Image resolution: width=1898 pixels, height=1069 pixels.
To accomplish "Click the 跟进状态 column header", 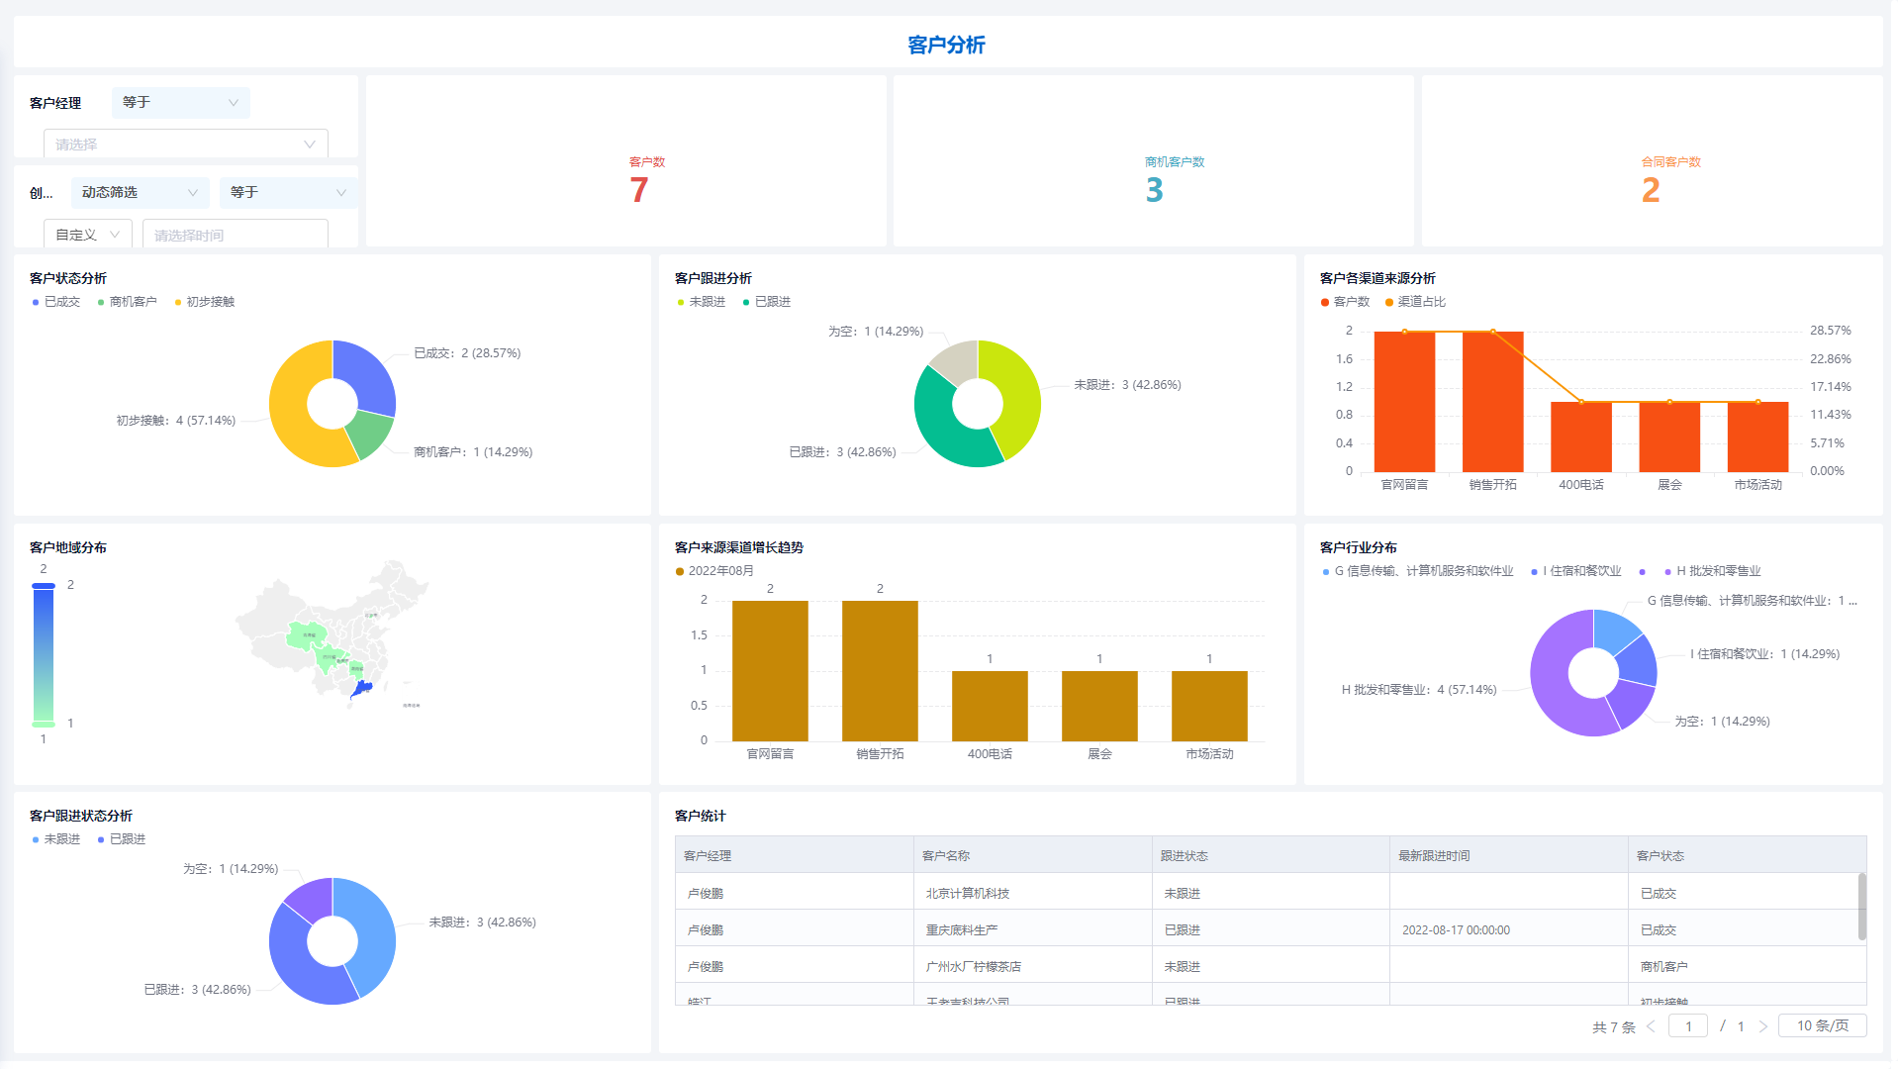I will pos(1272,855).
